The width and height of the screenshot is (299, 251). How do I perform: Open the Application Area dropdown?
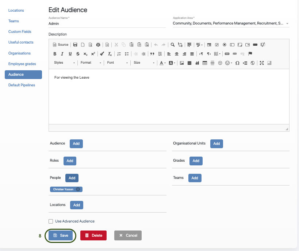point(231,23)
